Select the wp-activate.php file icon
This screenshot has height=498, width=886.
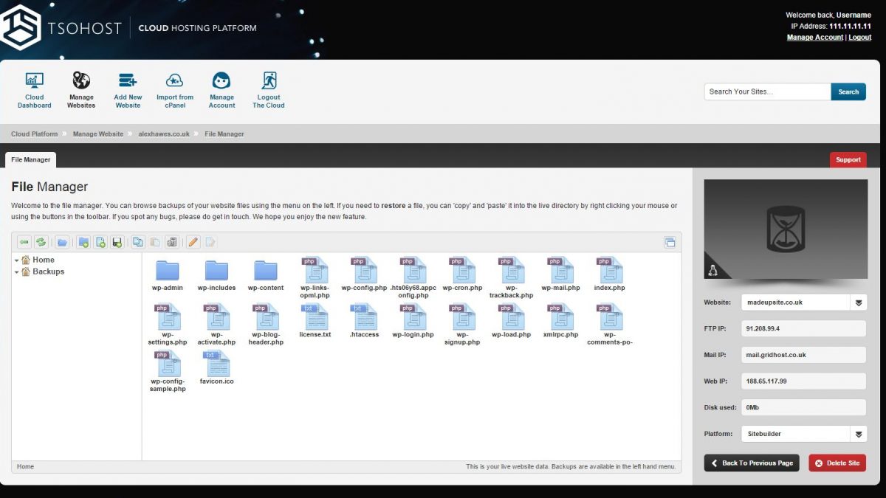[x=216, y=317]
